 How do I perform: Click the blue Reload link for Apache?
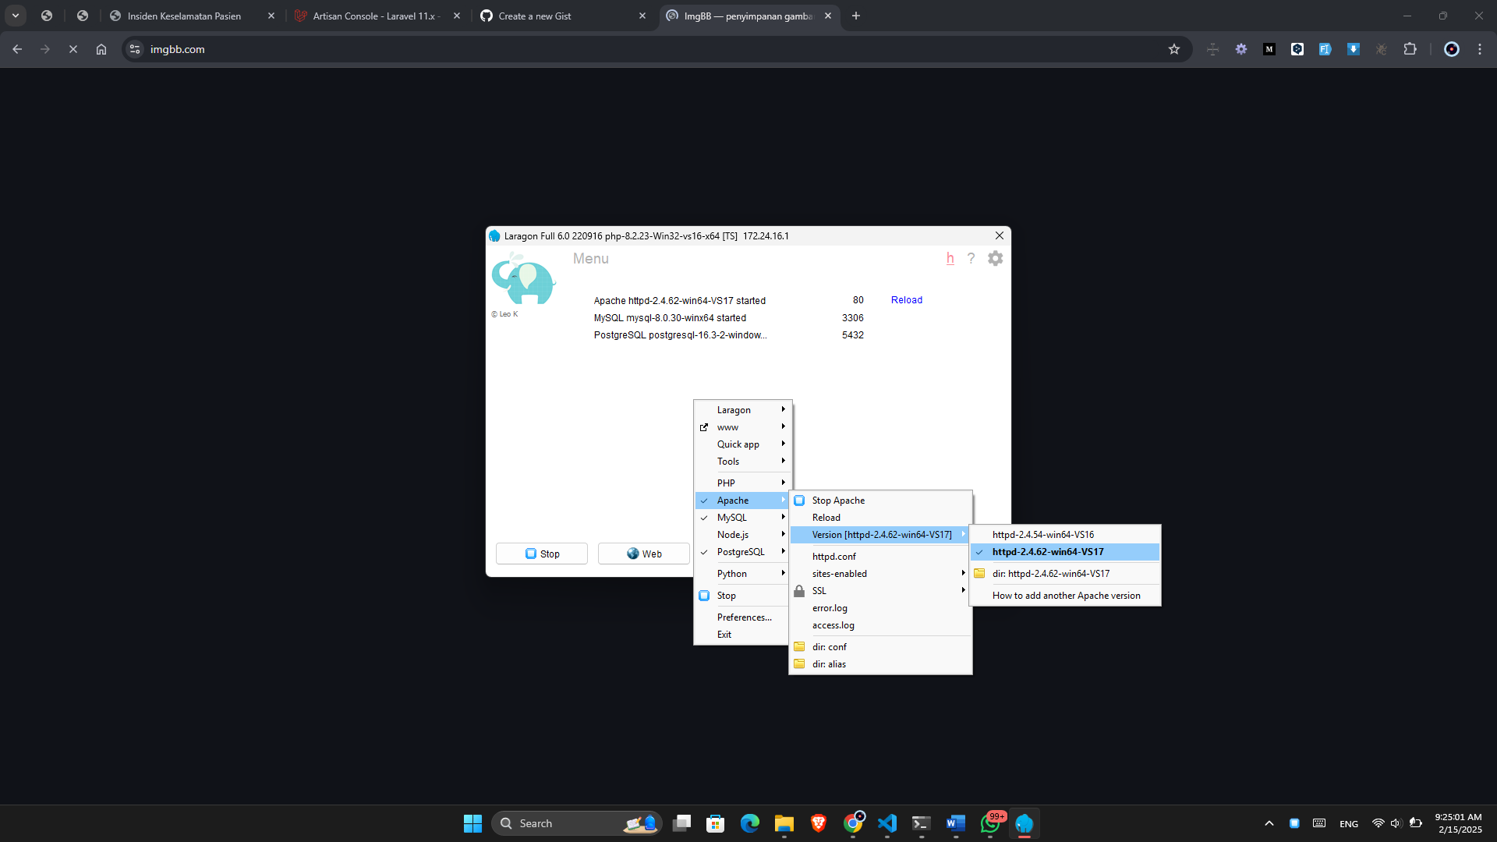click(x=906, y=300)
